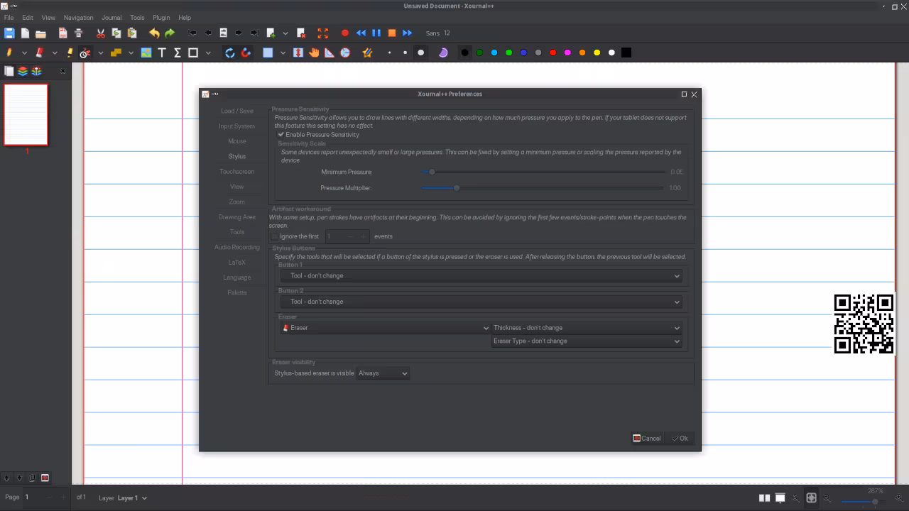The height and width of the screenshot is (511, 909).
Task: Open the LaTeX preferences tab
Action: (x=236, y=263)
